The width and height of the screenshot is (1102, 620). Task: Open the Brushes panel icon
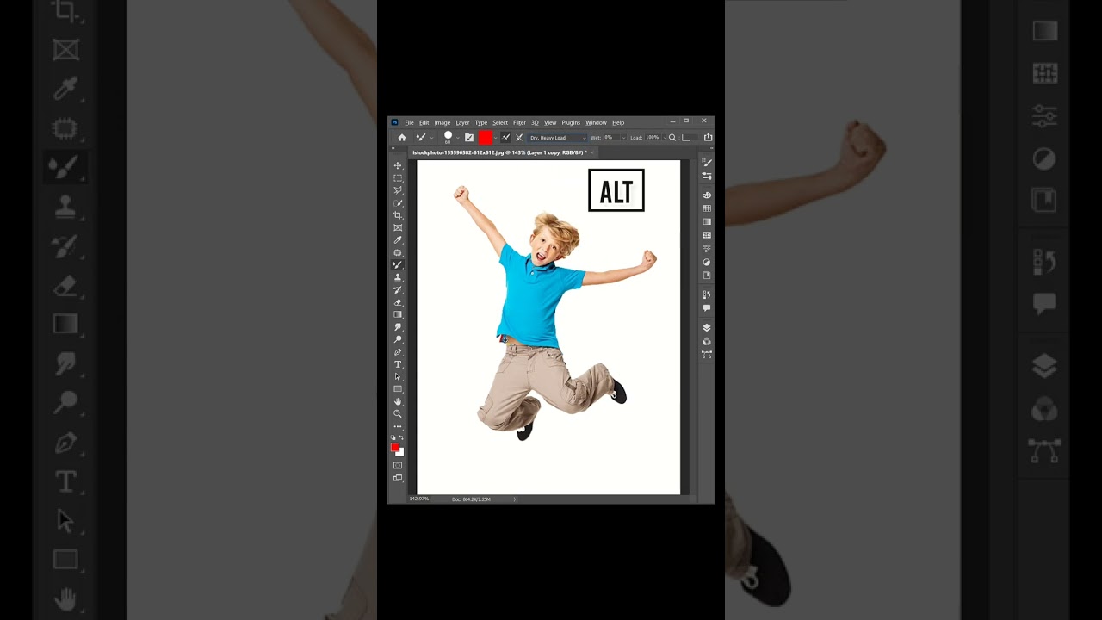click(707, 176)
